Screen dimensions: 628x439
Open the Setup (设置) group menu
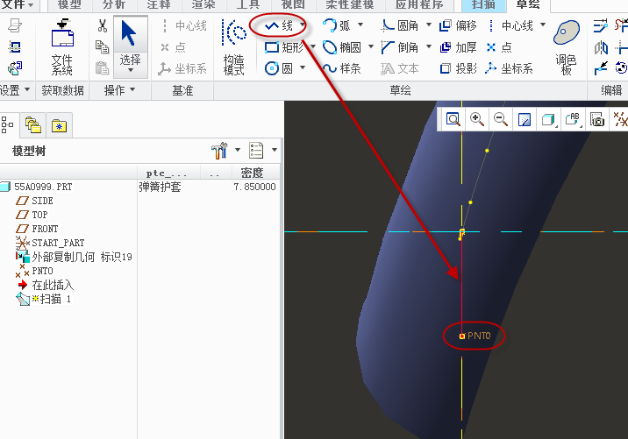15,90
